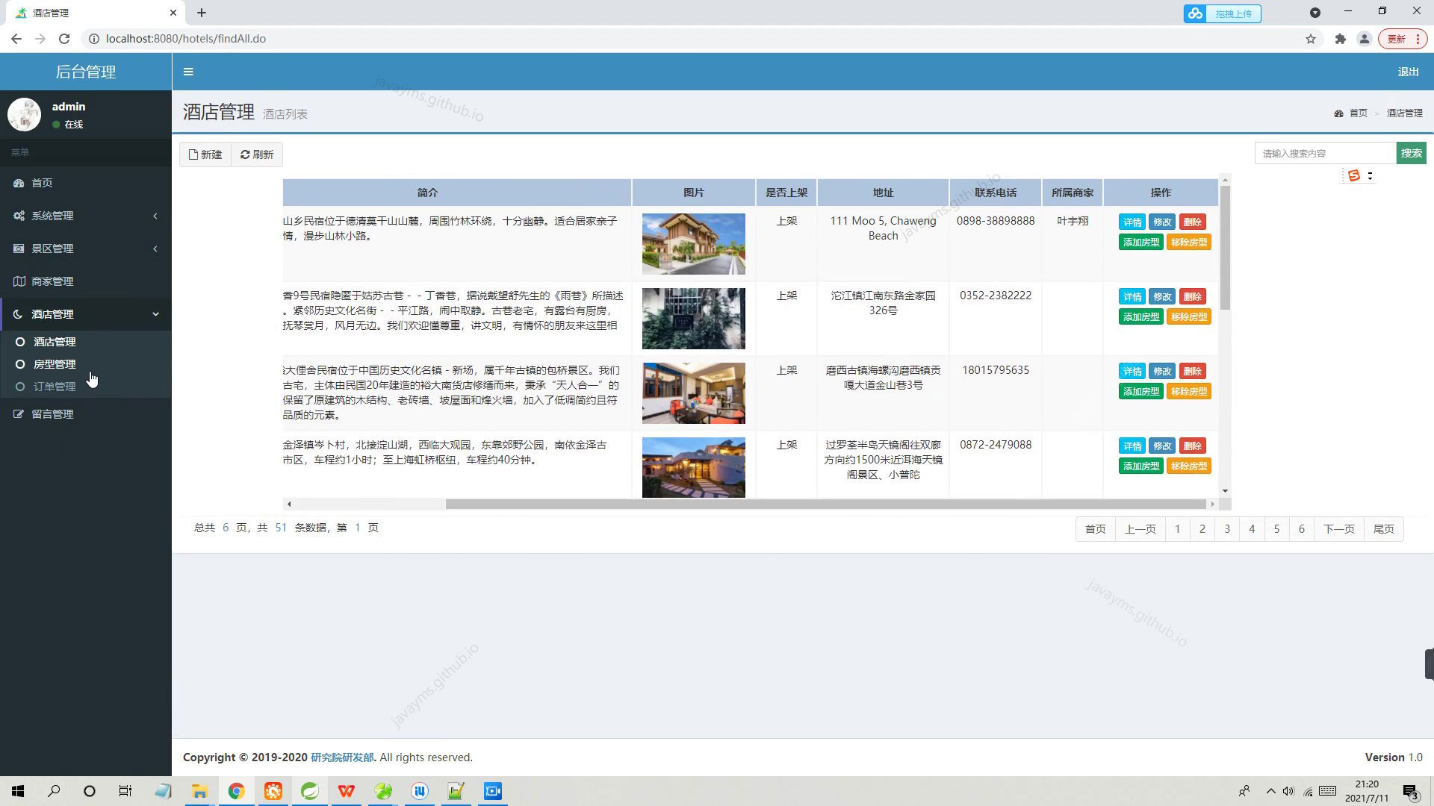The image size is (1434, 806).
Task: Select the 首页 home icon in sidebar
Action: (x=19, y=183)
